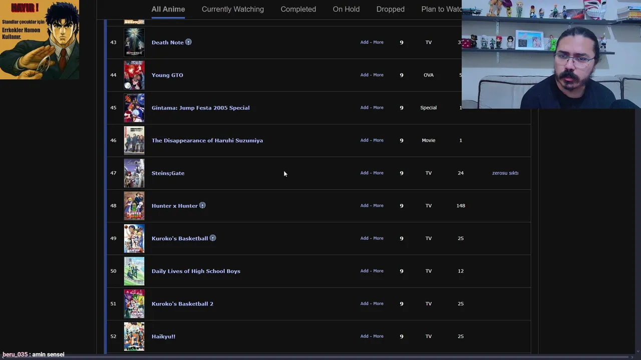This screenshot has width=641, height=360.
Task: Click the broadcast icon next to Death Note
Action: 188,42
